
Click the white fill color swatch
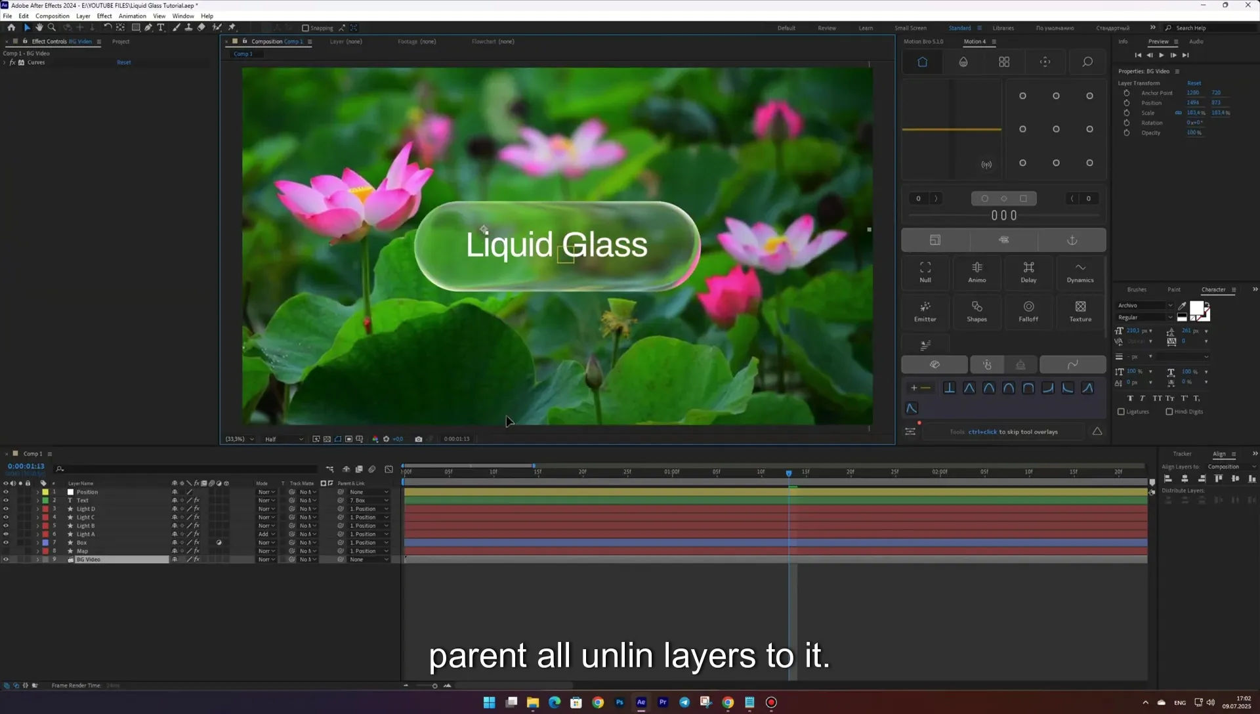coord(1196,308)
